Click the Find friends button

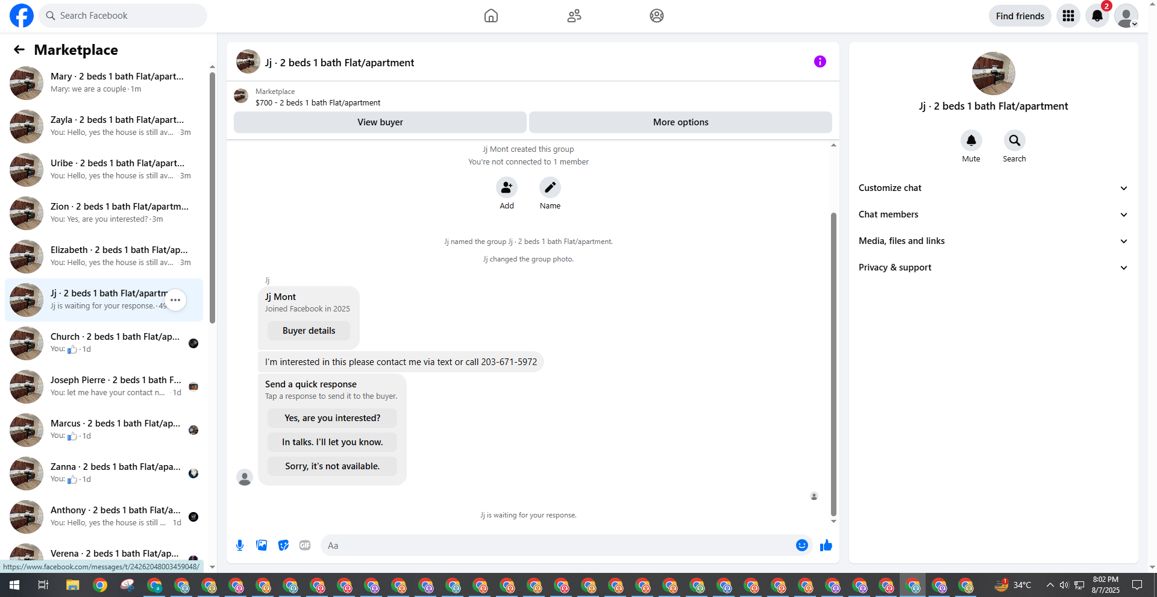pos(1020,16)
